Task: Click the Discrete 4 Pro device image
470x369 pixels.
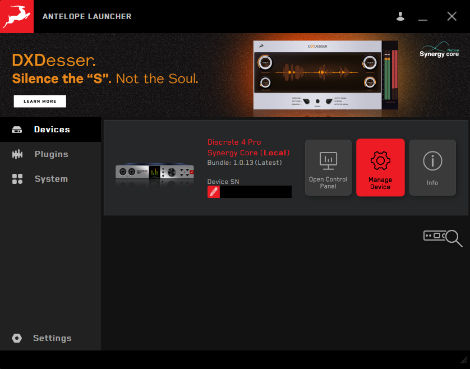Action: point(155,174)
